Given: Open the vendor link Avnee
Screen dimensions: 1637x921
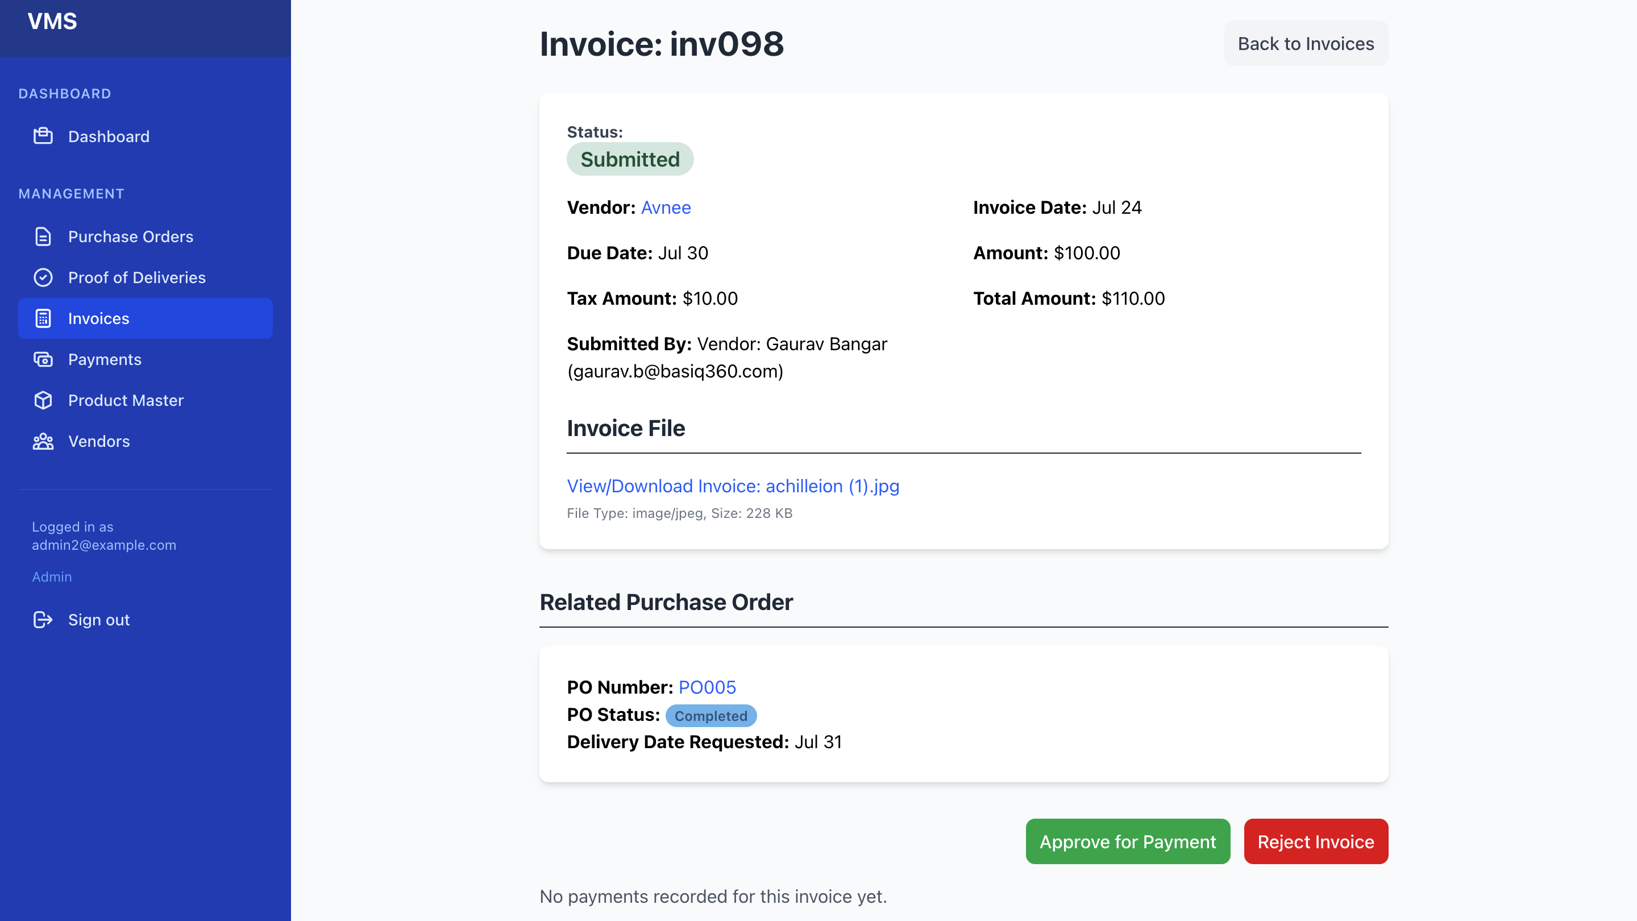Looking at the screenshot, I should point(666,208).
